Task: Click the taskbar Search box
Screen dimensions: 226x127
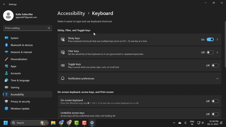Action: 30,123
